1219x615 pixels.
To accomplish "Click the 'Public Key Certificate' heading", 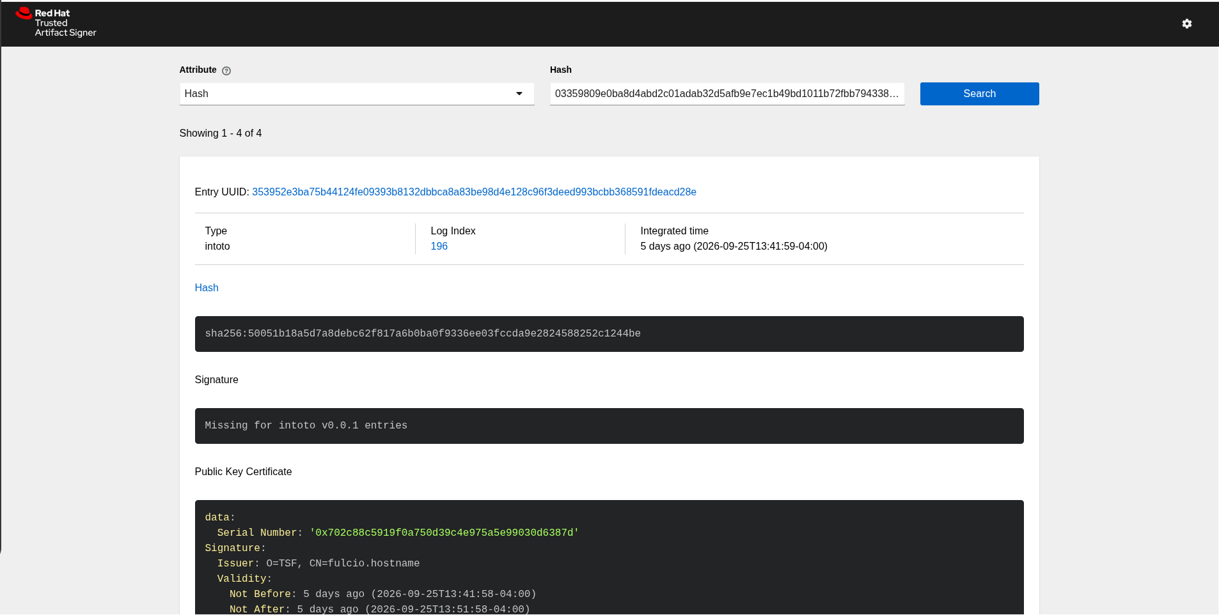I will (243, 472).
